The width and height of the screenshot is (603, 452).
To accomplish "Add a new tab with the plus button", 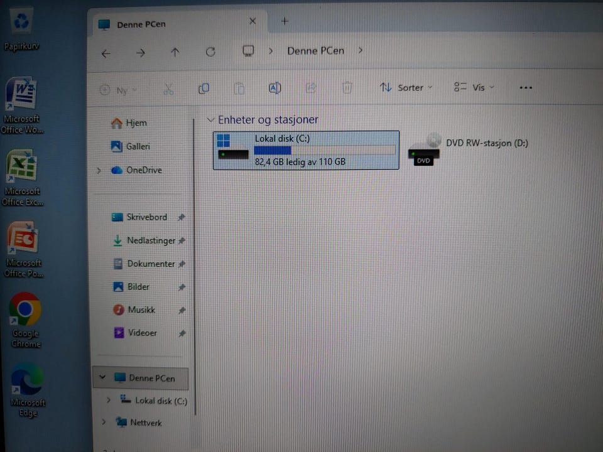I will (285, 21).
